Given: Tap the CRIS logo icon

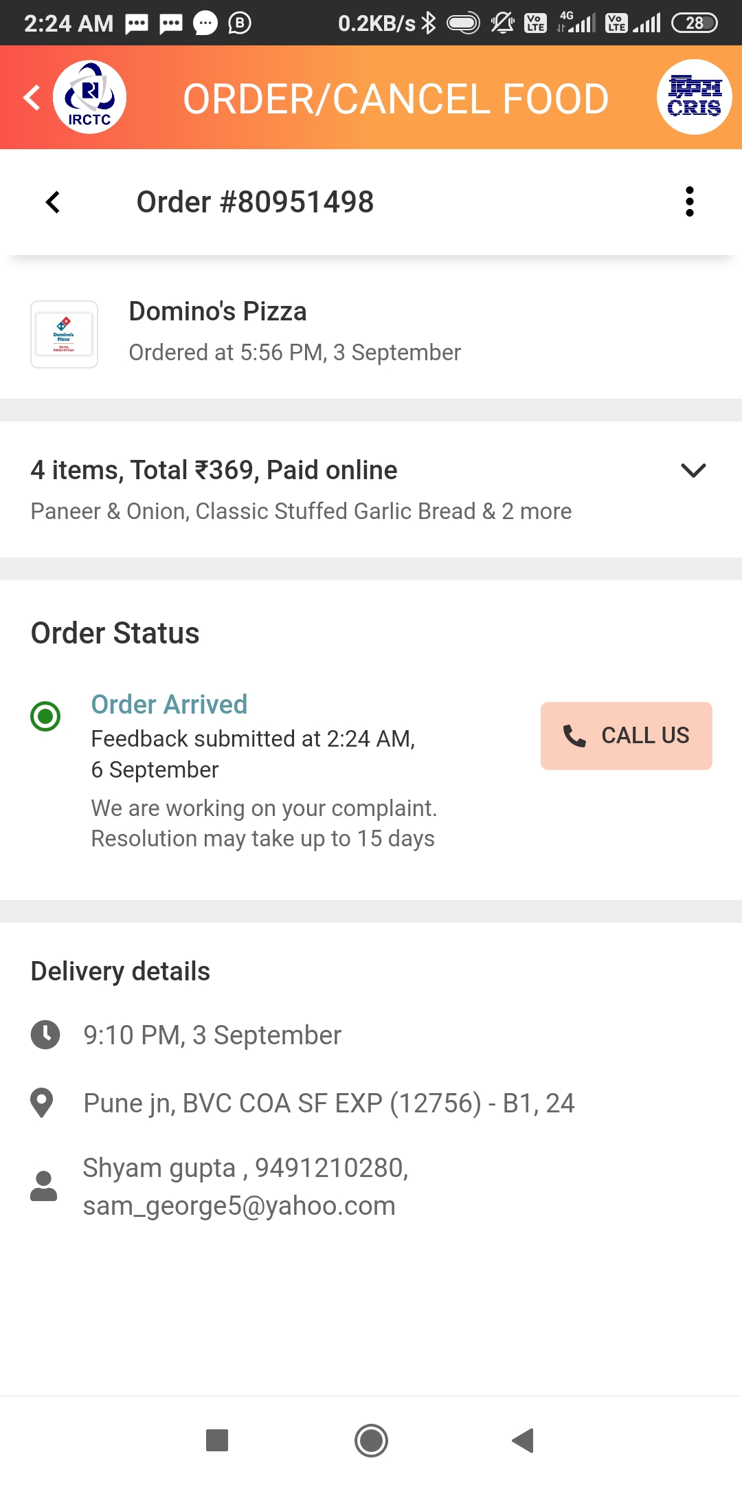Looking at the screenshot, I should point(694,97).
